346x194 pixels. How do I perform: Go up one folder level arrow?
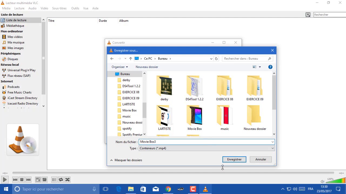click(131, 58)
